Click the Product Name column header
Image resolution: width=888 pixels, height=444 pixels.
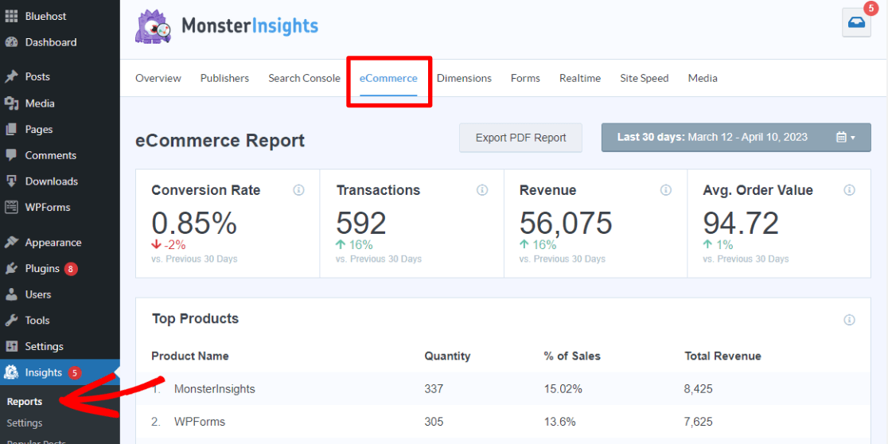pyautogui.click(x=190, y=356)
